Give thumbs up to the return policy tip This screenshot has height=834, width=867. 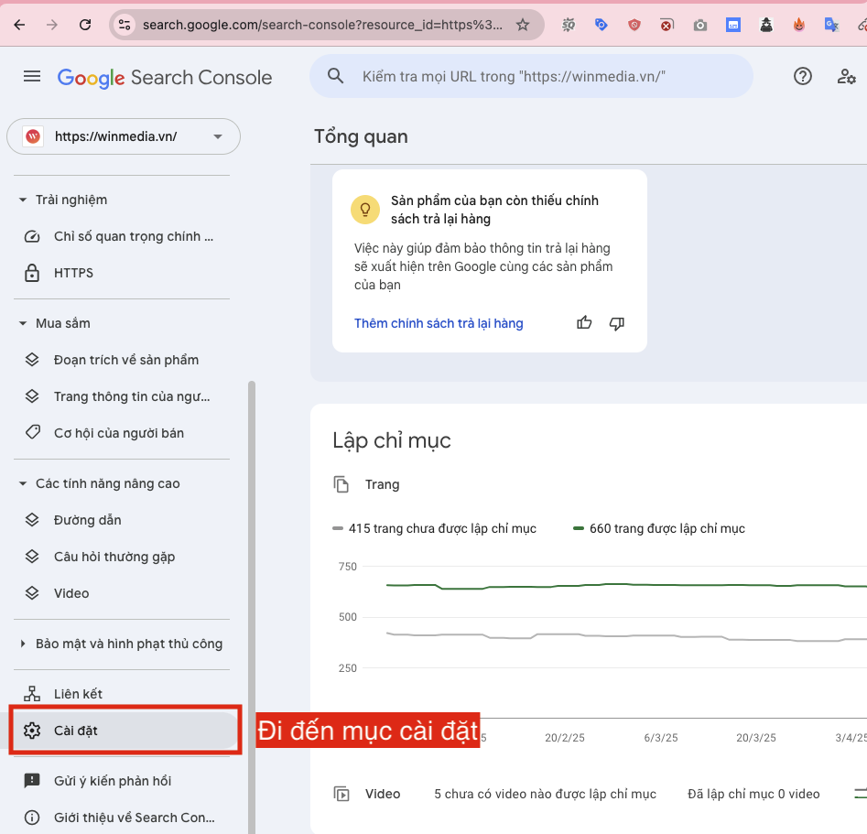point(584,323)
